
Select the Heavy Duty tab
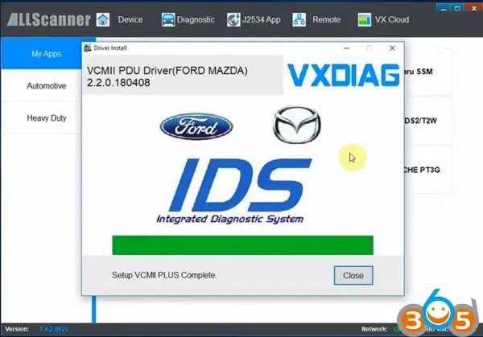pos(47,118)
